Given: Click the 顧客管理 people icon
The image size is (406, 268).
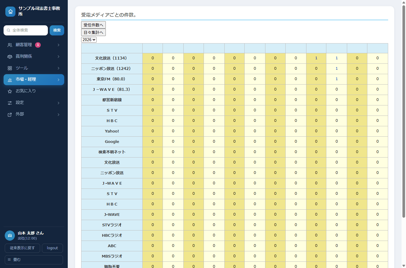Looking at the screenshot, I should 10,45.
